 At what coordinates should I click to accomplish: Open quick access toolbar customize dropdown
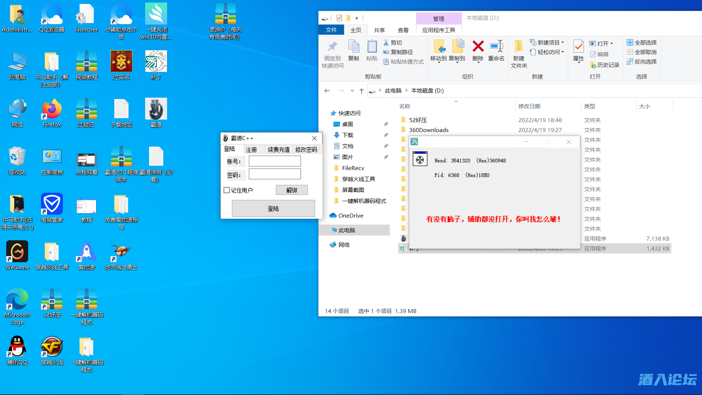(356, 18)
